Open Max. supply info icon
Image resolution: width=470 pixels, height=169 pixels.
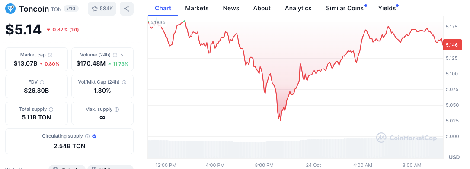[x=117, y=110]
